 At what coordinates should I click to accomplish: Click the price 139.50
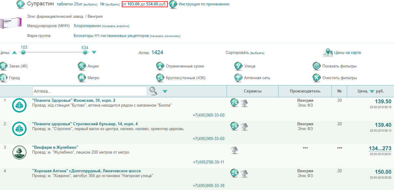pyautogui.click(x=383, y=101)
